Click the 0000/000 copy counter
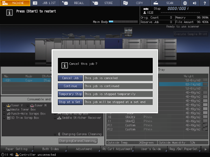The width and height of the screenshot is (210, 157). coord(178,8)
